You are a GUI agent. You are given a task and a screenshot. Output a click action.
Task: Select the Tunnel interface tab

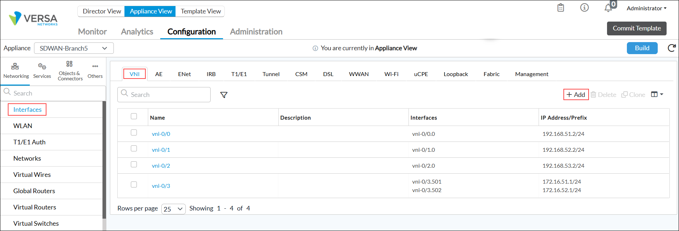pos(271,74)
